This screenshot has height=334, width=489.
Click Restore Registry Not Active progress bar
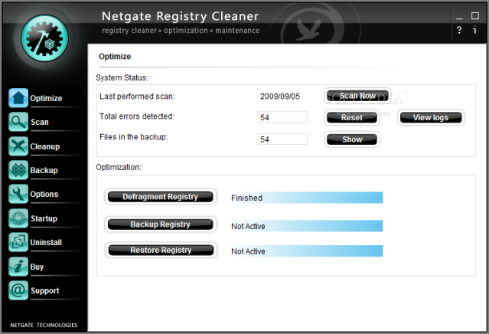[306, 251]
